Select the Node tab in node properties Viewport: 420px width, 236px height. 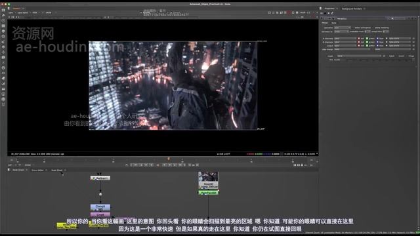point(334,23)
